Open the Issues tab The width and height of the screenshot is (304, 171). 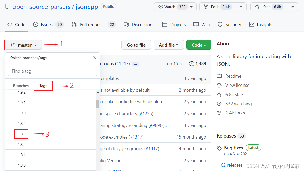coord(48,25)
